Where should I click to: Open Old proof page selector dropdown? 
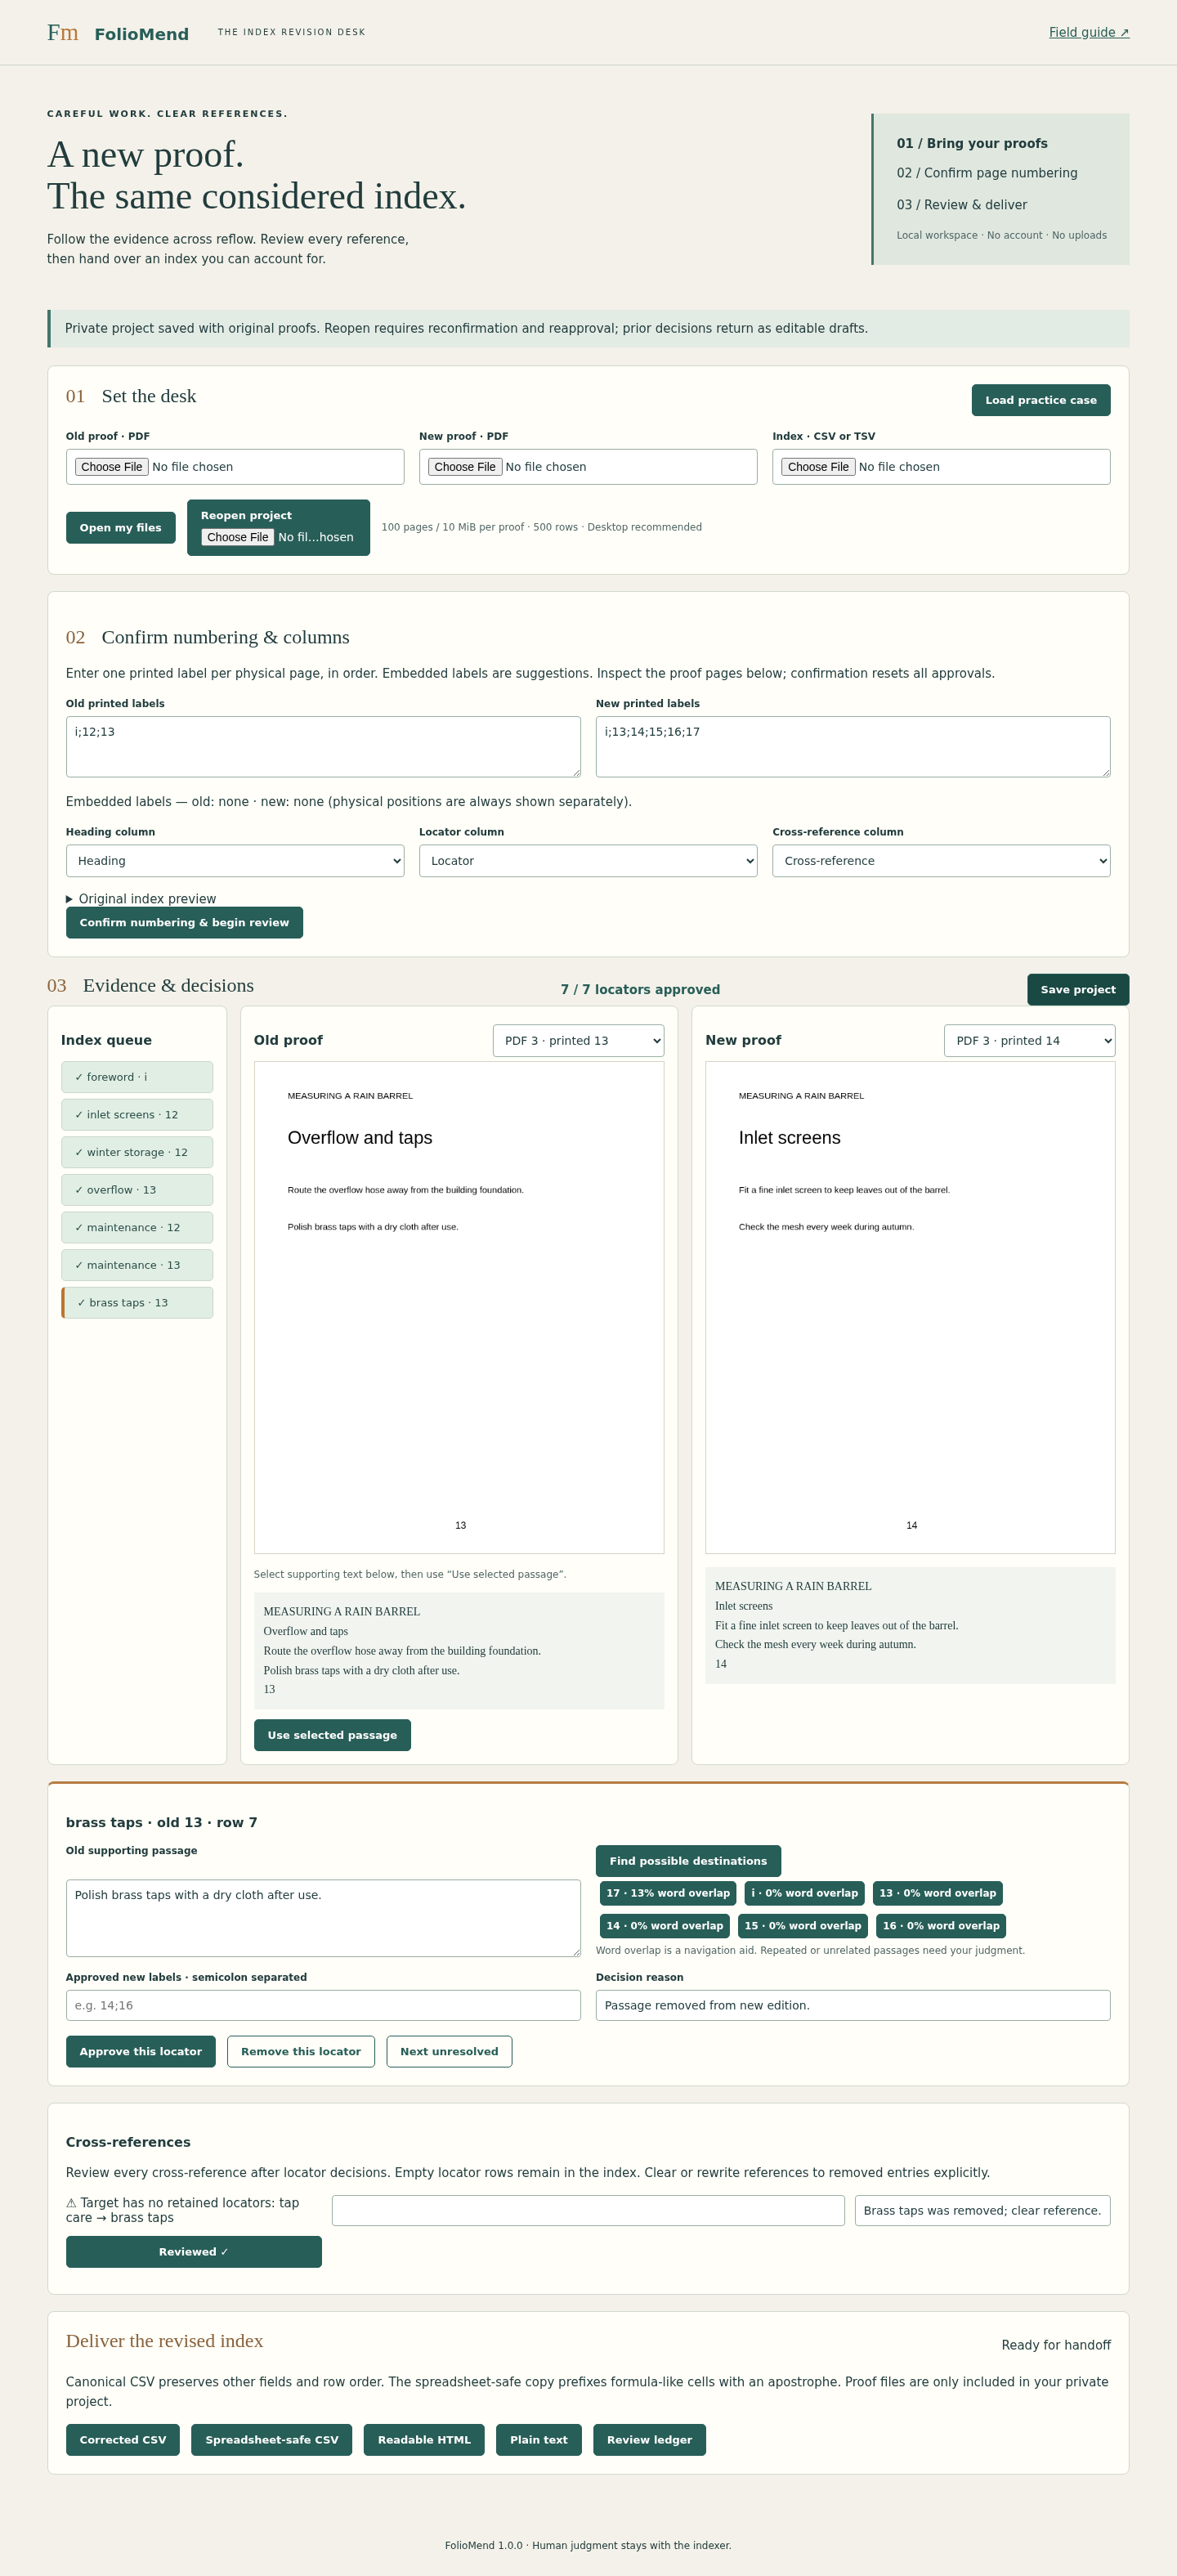(578, 1041)
